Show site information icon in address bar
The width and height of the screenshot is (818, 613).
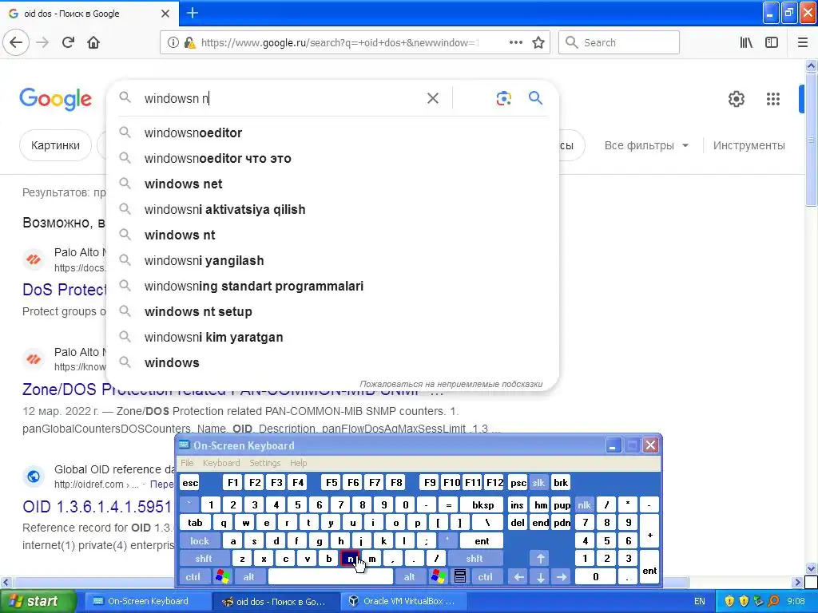(x=173, y=43)
